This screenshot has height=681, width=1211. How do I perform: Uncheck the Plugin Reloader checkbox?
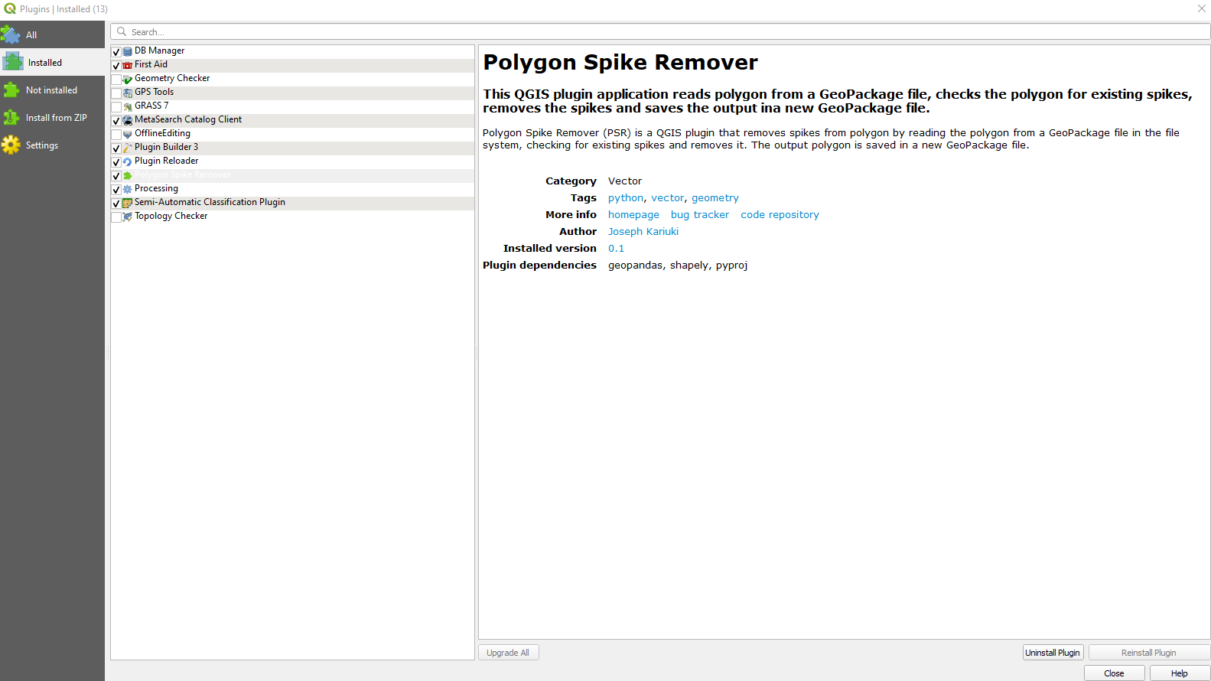click(116, 162)
